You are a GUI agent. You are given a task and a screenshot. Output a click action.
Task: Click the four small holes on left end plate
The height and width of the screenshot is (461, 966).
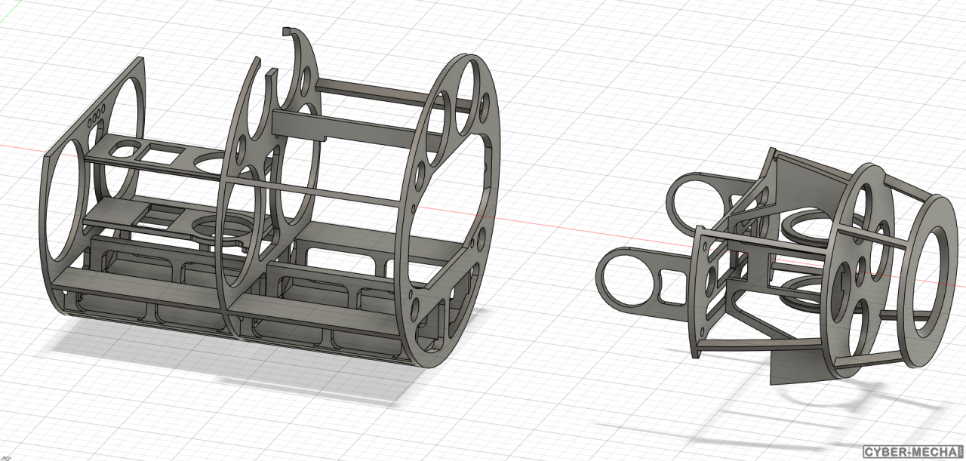tap(96, 119)
